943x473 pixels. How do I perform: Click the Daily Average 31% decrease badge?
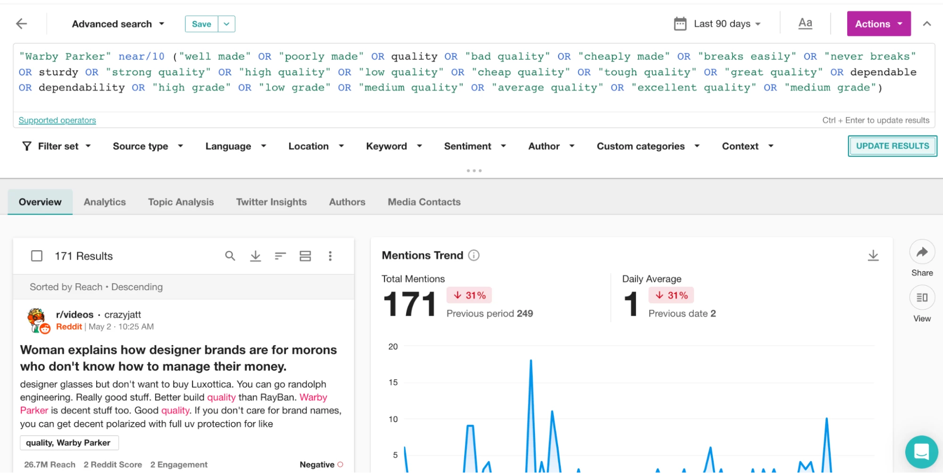click(671, 295)
